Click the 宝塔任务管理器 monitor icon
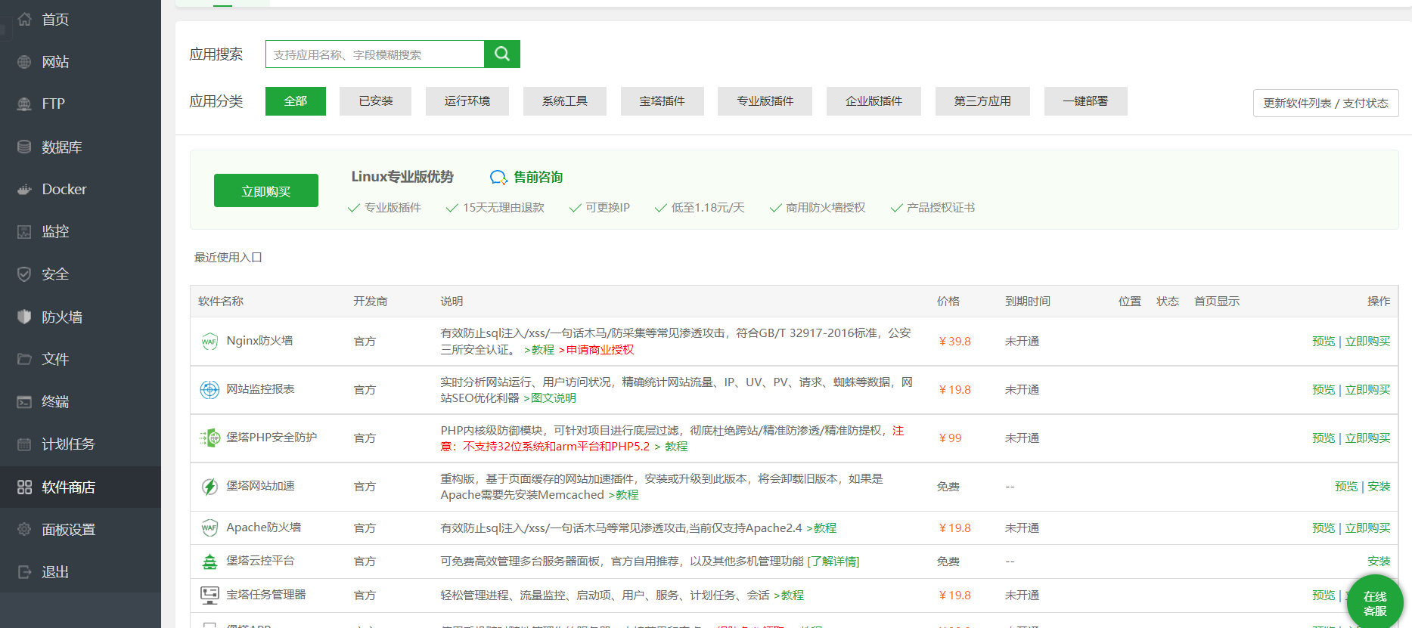The width and height of the screenshot is (1412, 628). pyautogui.click(x=209, y=596)
